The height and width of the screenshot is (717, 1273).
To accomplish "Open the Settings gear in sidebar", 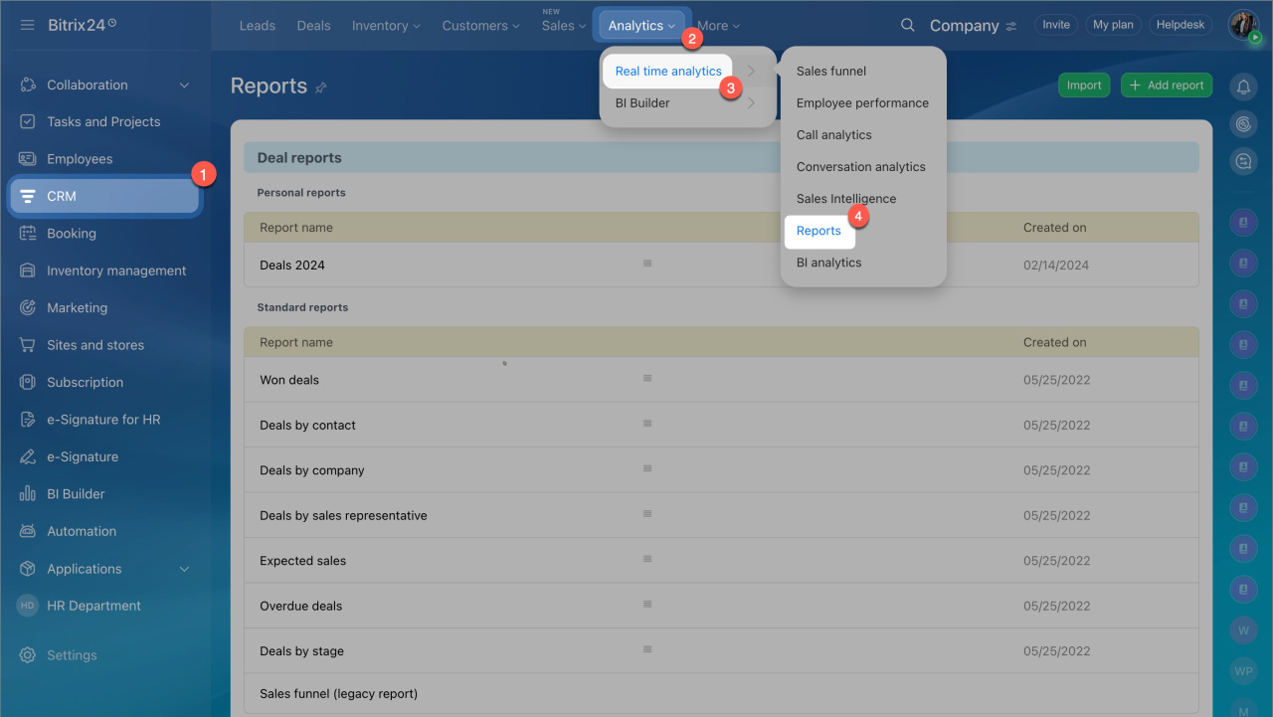I will (28, 655).
